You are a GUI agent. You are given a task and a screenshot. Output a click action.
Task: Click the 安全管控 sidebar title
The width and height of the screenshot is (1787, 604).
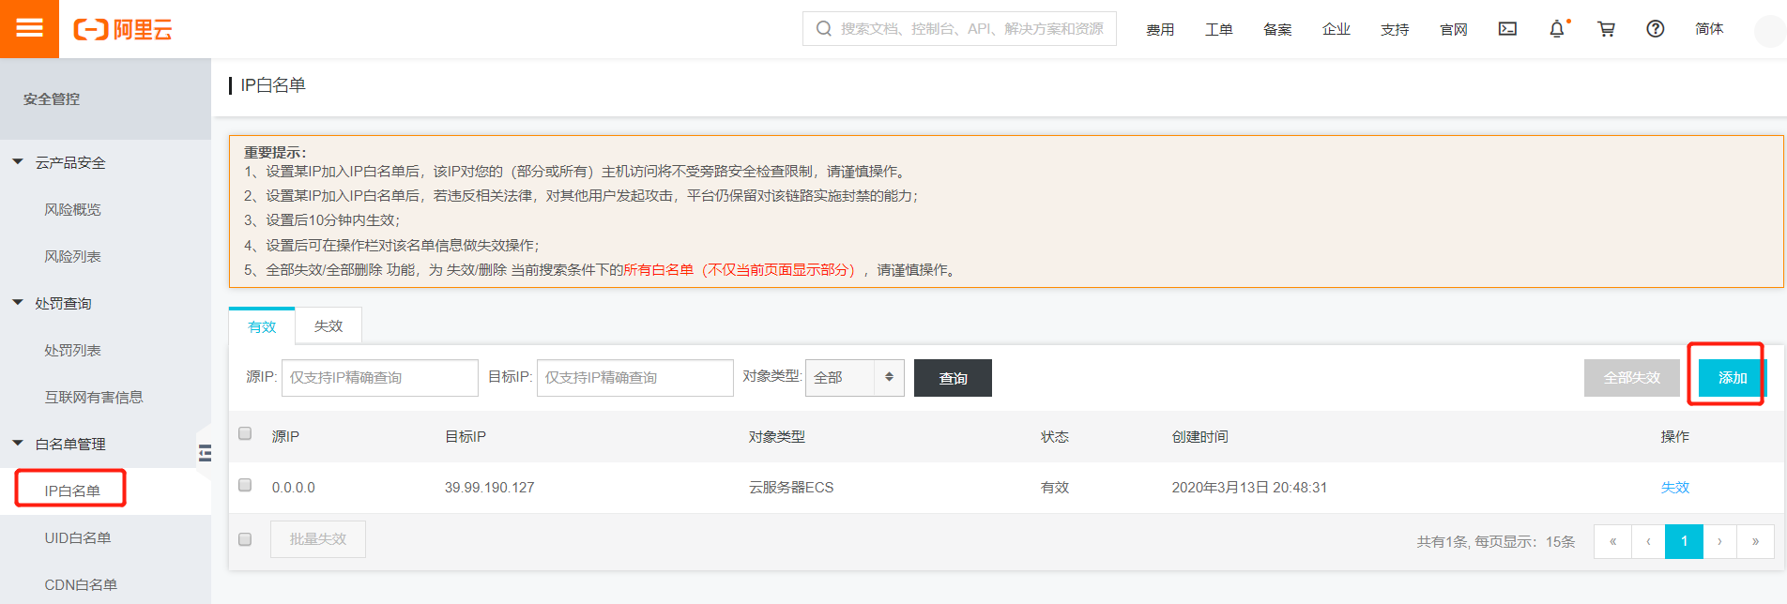coord(52,98)
